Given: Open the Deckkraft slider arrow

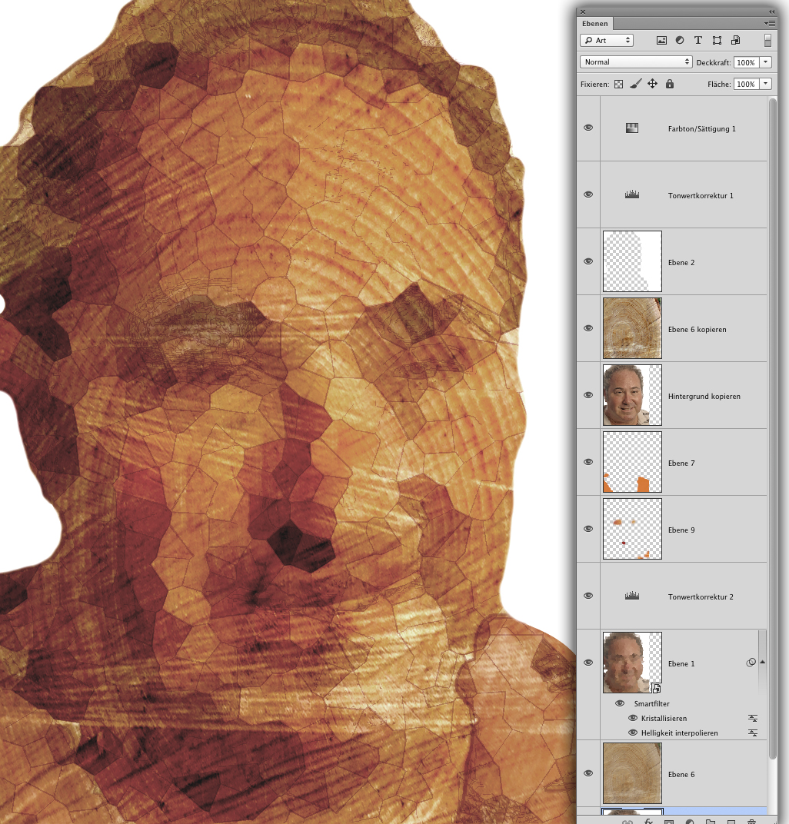Looking at the screenshot, I should click(x=766, y=62).
